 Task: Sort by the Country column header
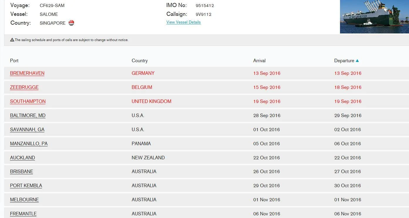[x=139, y=61]
